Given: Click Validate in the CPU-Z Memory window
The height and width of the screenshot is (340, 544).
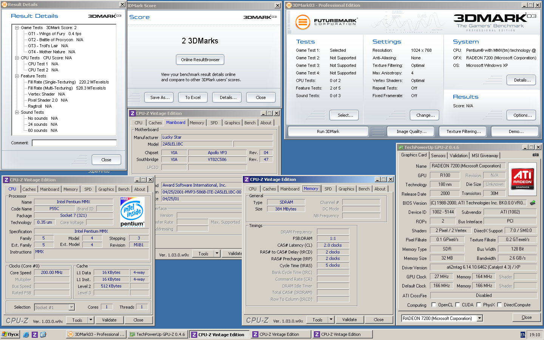Looking at the screenshot, I should coord(349,320).
